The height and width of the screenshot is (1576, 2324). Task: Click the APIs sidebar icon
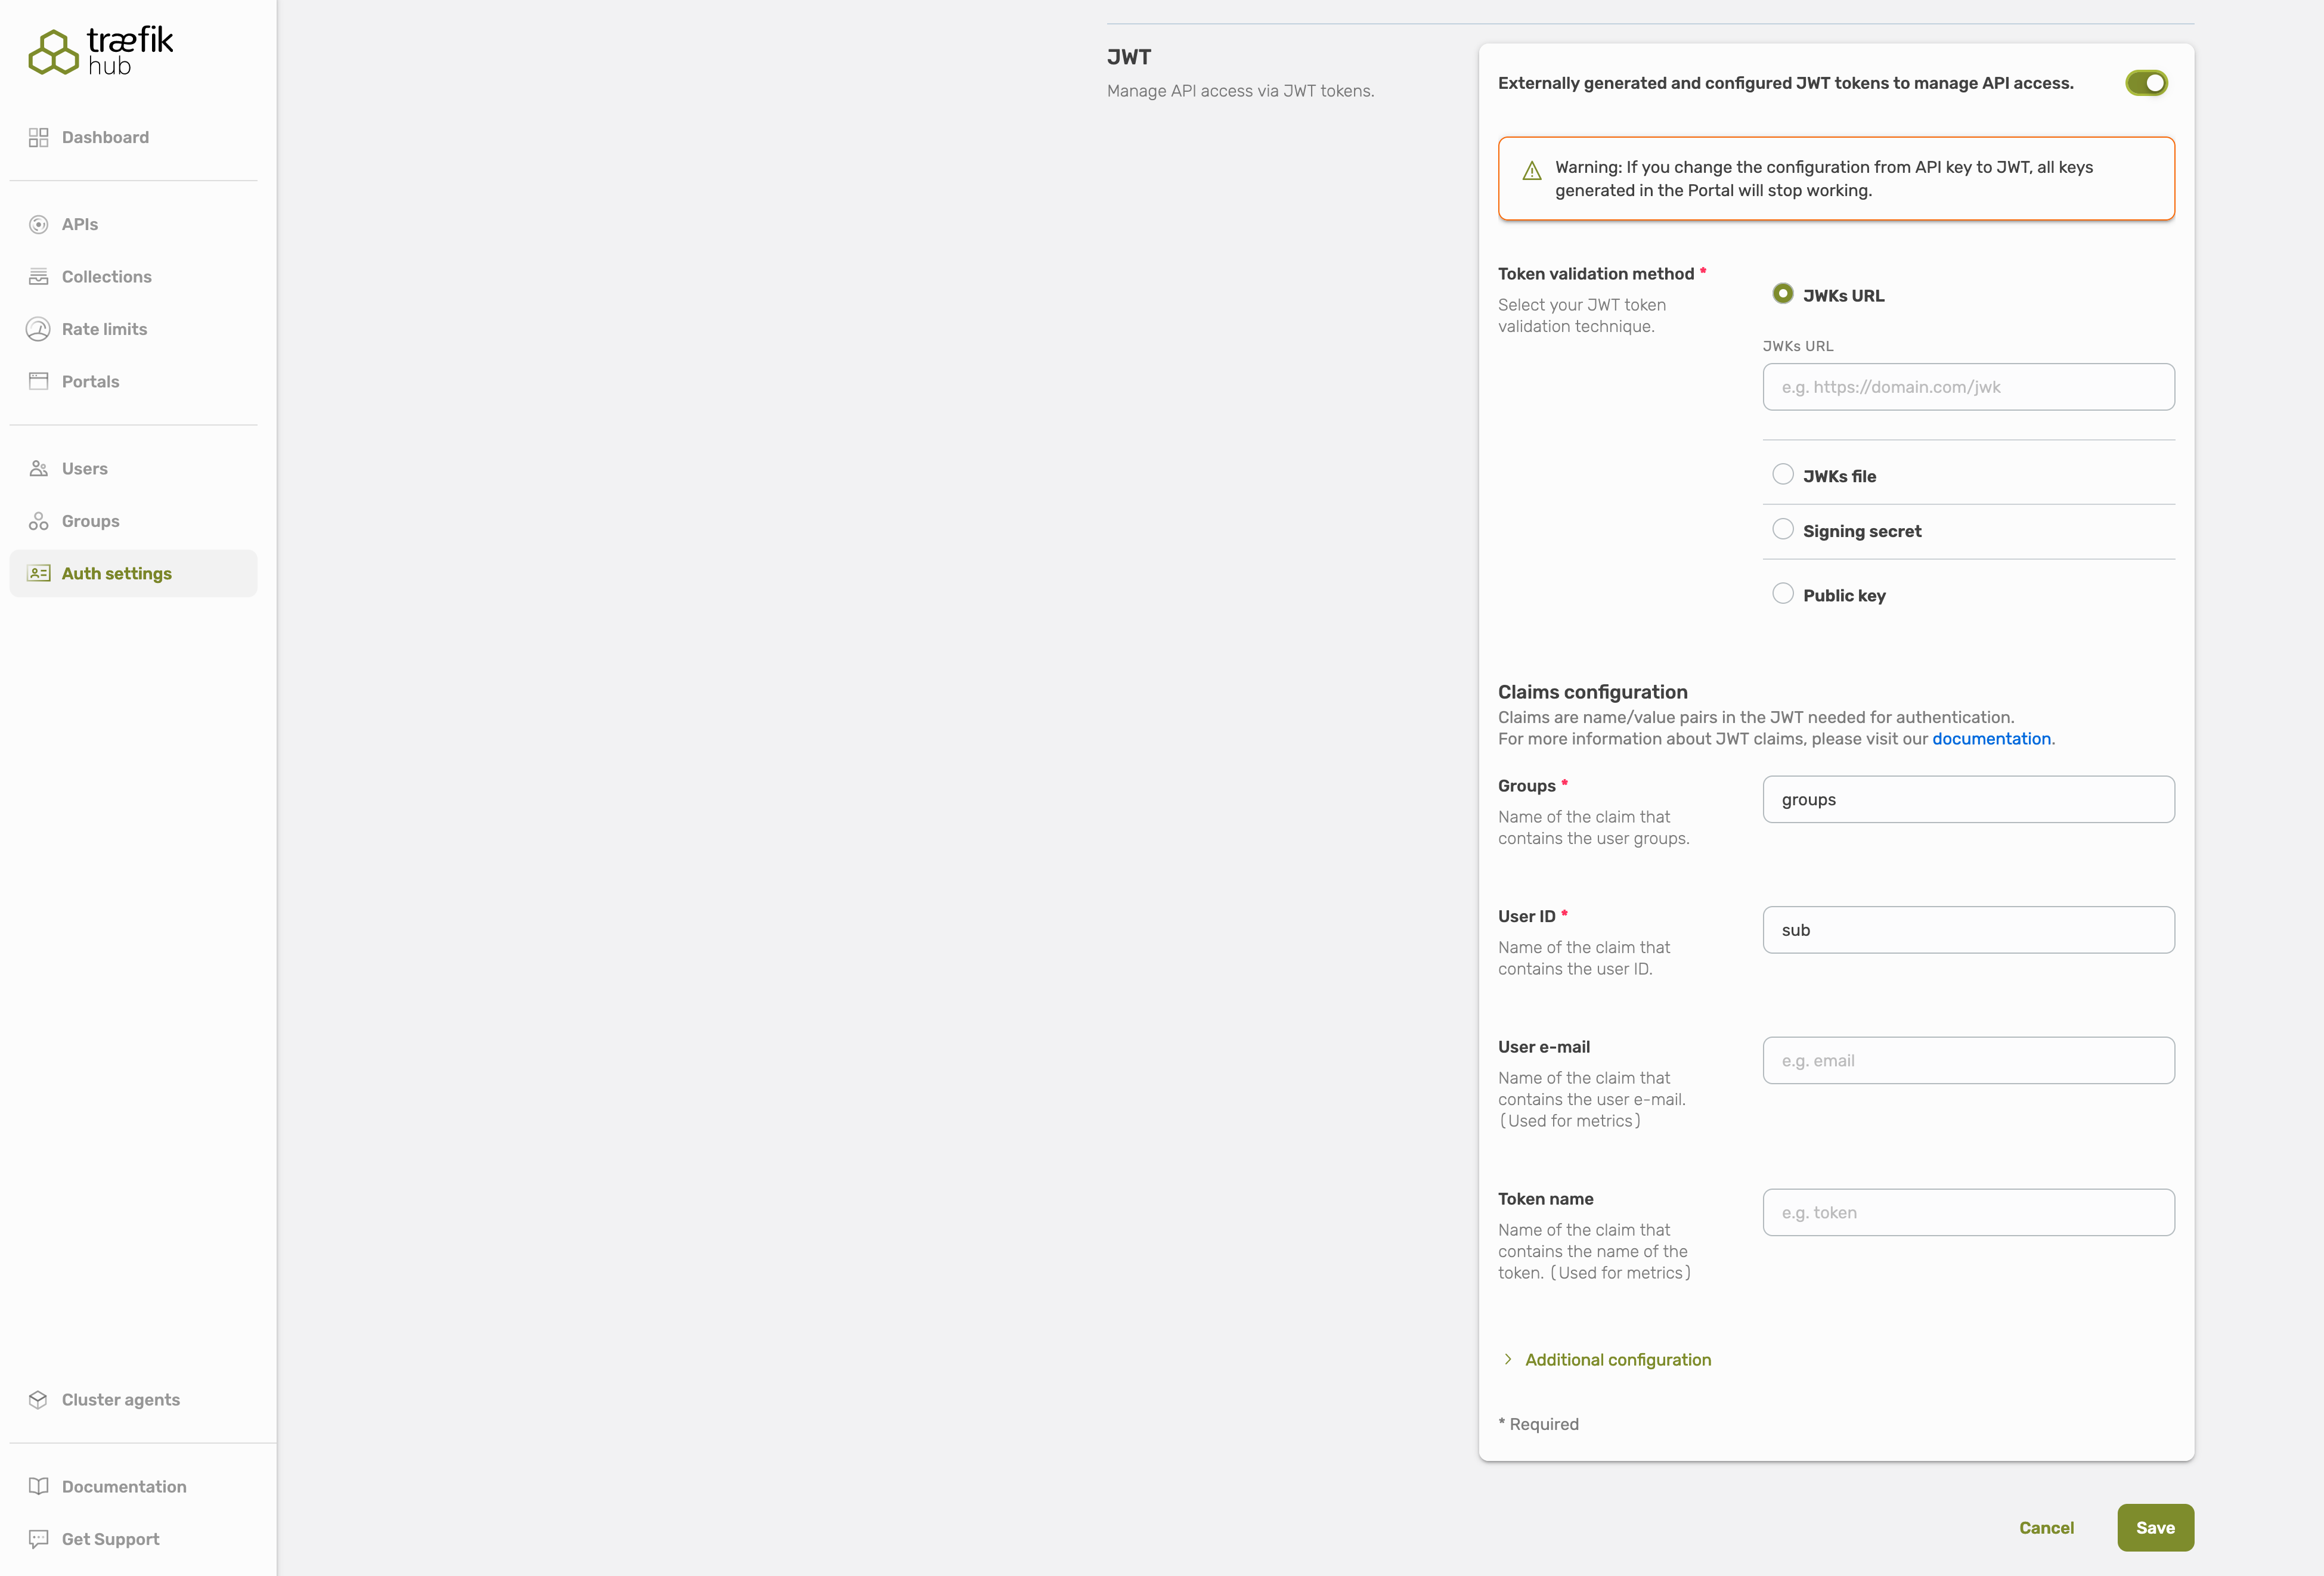coord(38,224)
